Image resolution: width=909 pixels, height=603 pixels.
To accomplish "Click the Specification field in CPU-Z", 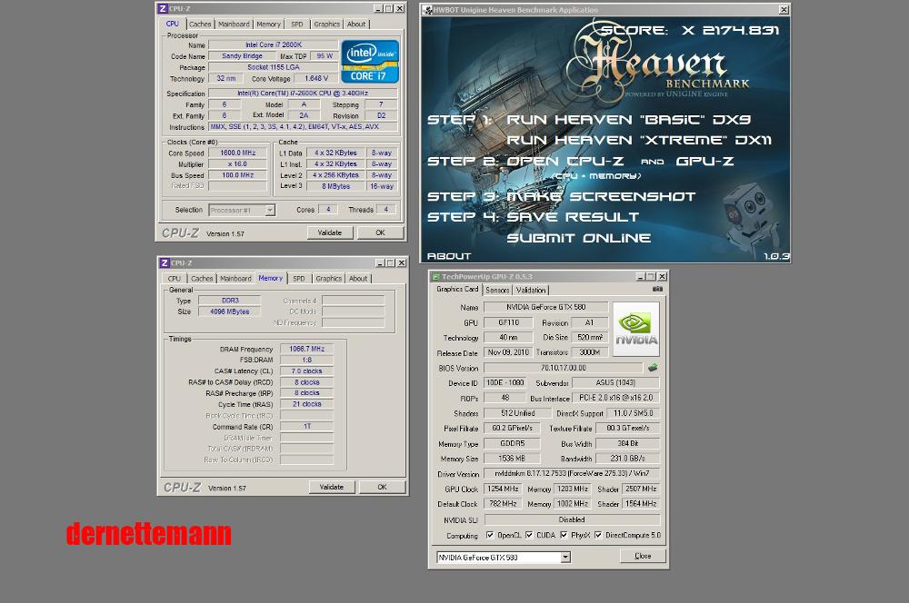I will pos(303,94).
